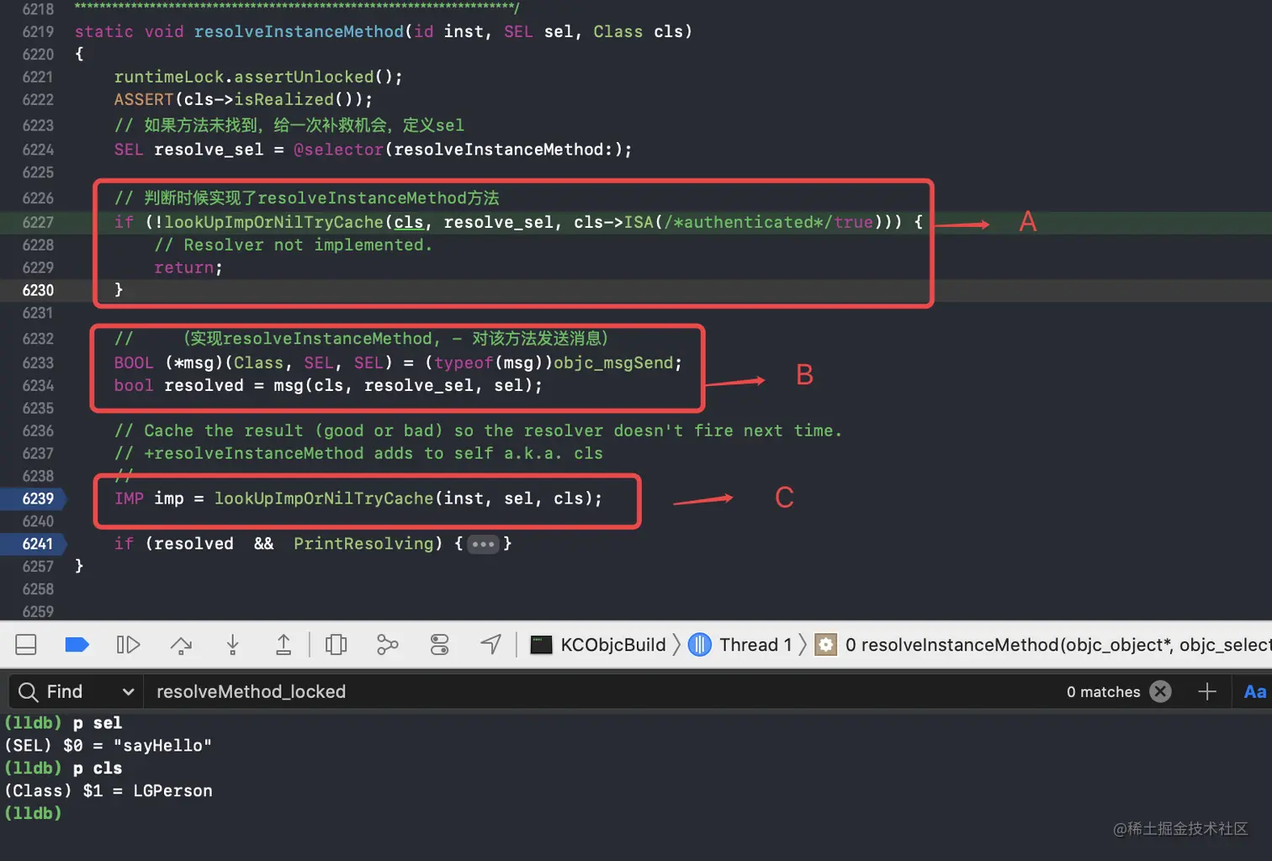Click line number 6230 in the gutter
The image size is (1272, 861).
point(38,290)
